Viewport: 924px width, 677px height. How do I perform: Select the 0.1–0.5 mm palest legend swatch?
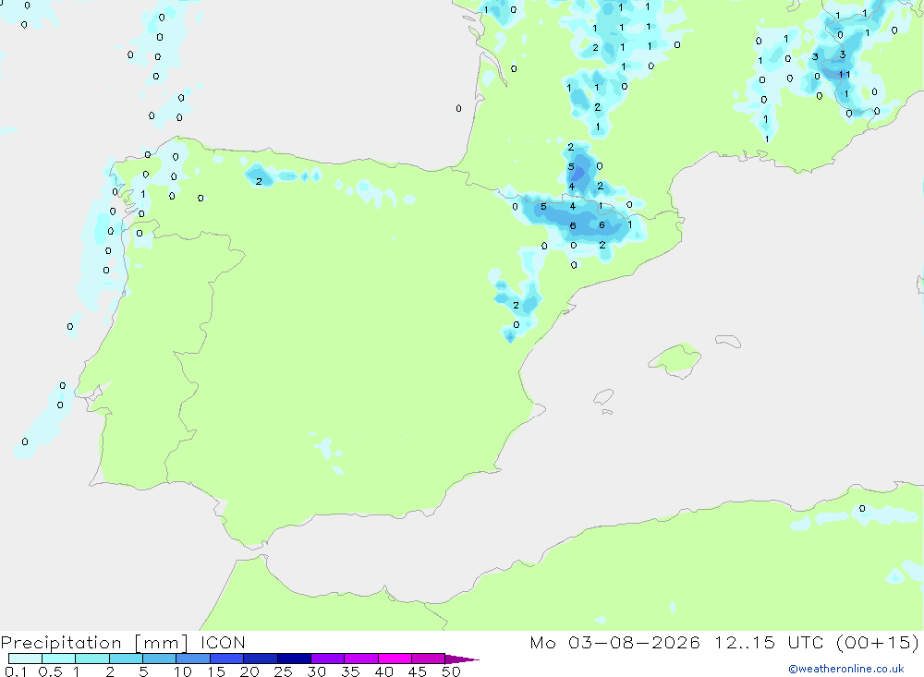coord(25,659)
